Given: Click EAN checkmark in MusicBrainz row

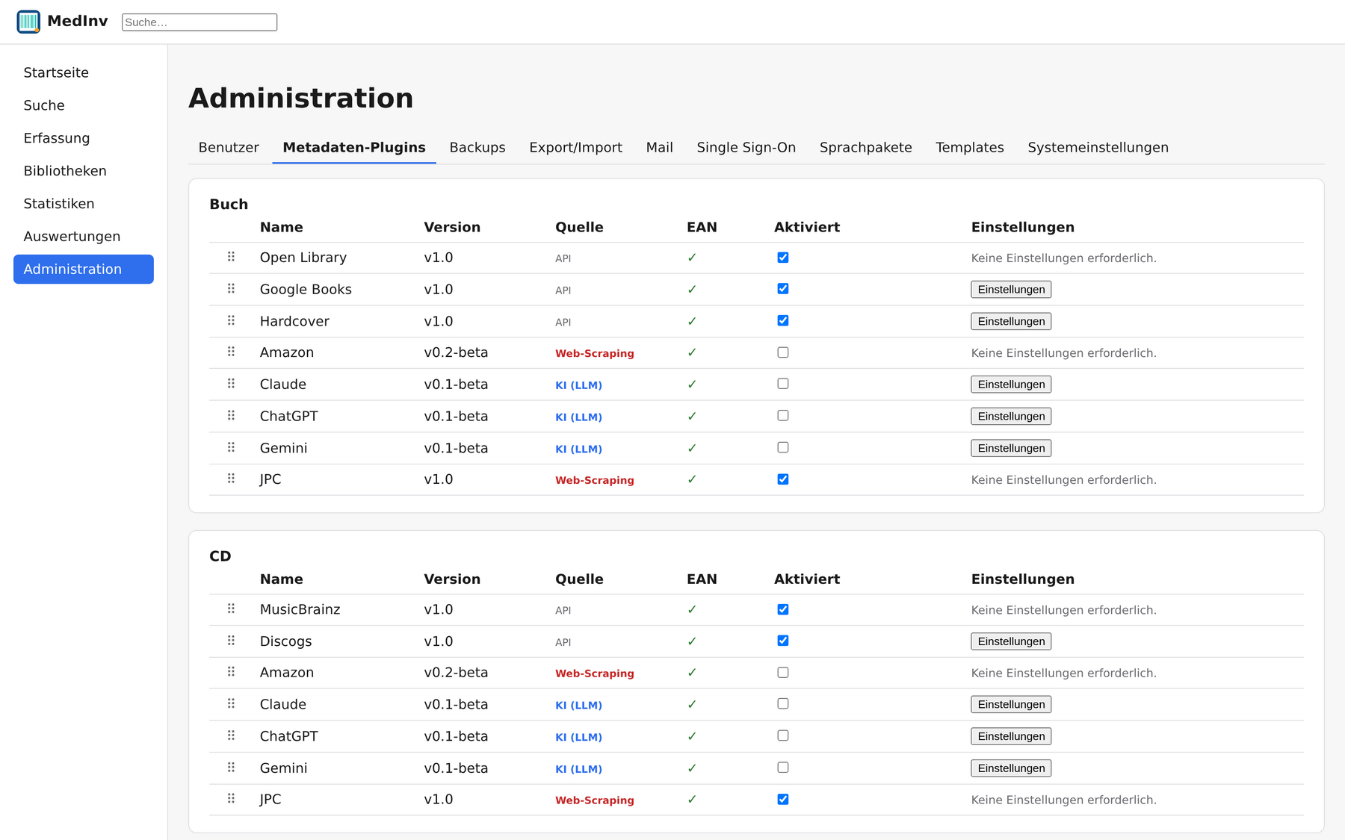Looking at the screenshot, I should tap(692, 609).
